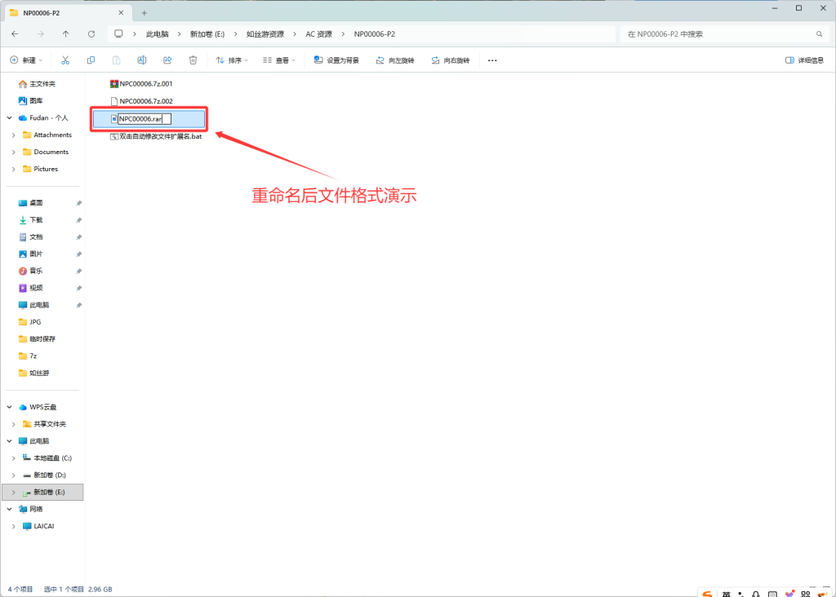Click the Rename icon in toolbar
836x597 pixels.
point(141,60)
